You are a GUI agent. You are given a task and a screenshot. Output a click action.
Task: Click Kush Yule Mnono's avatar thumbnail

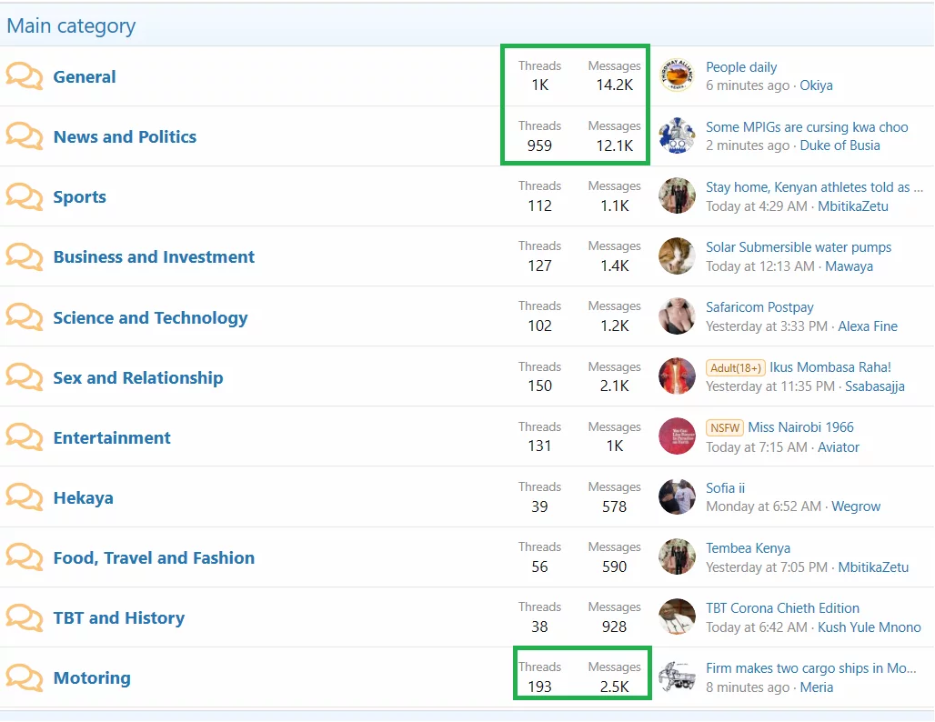(677, 617)
